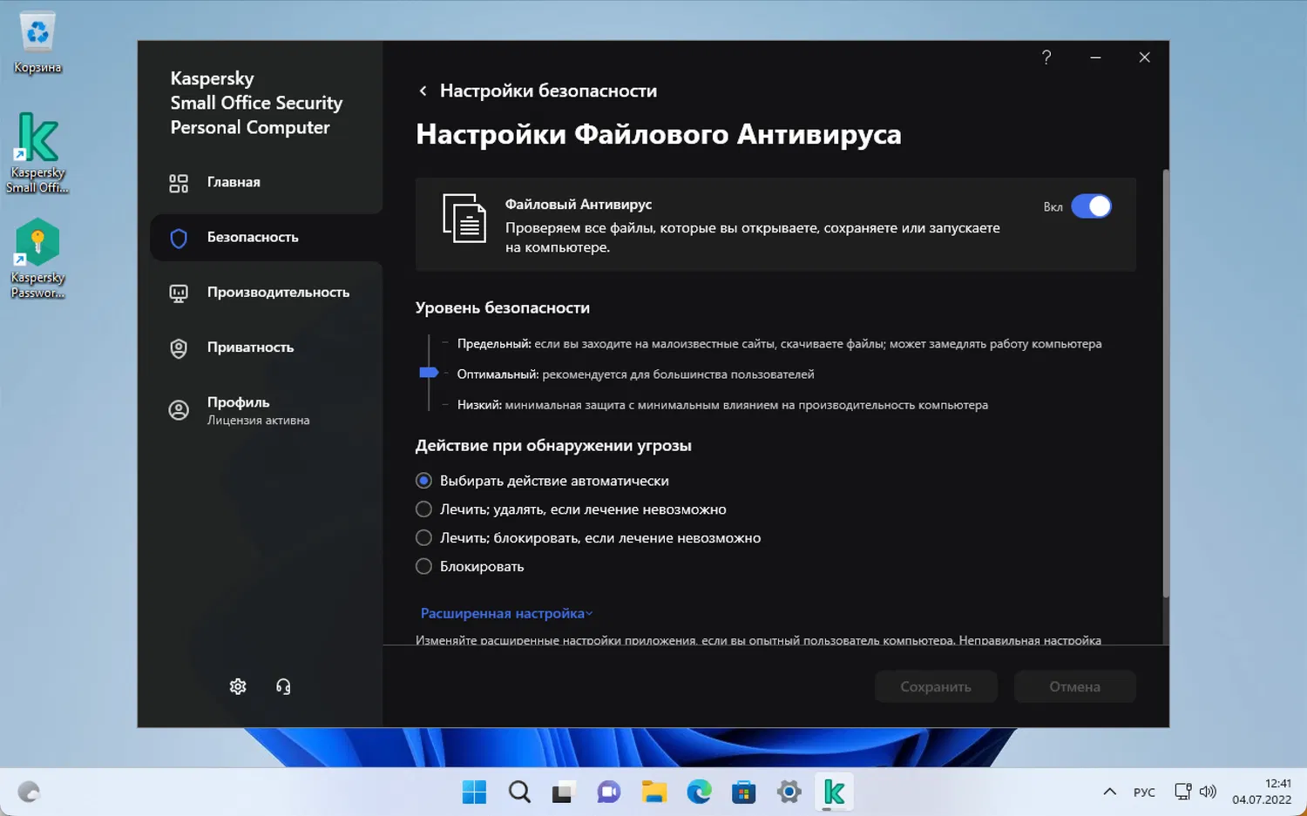Click the Настройки безопасности breadcrumb link
The image size is (1307, 816).
(548, 91)
